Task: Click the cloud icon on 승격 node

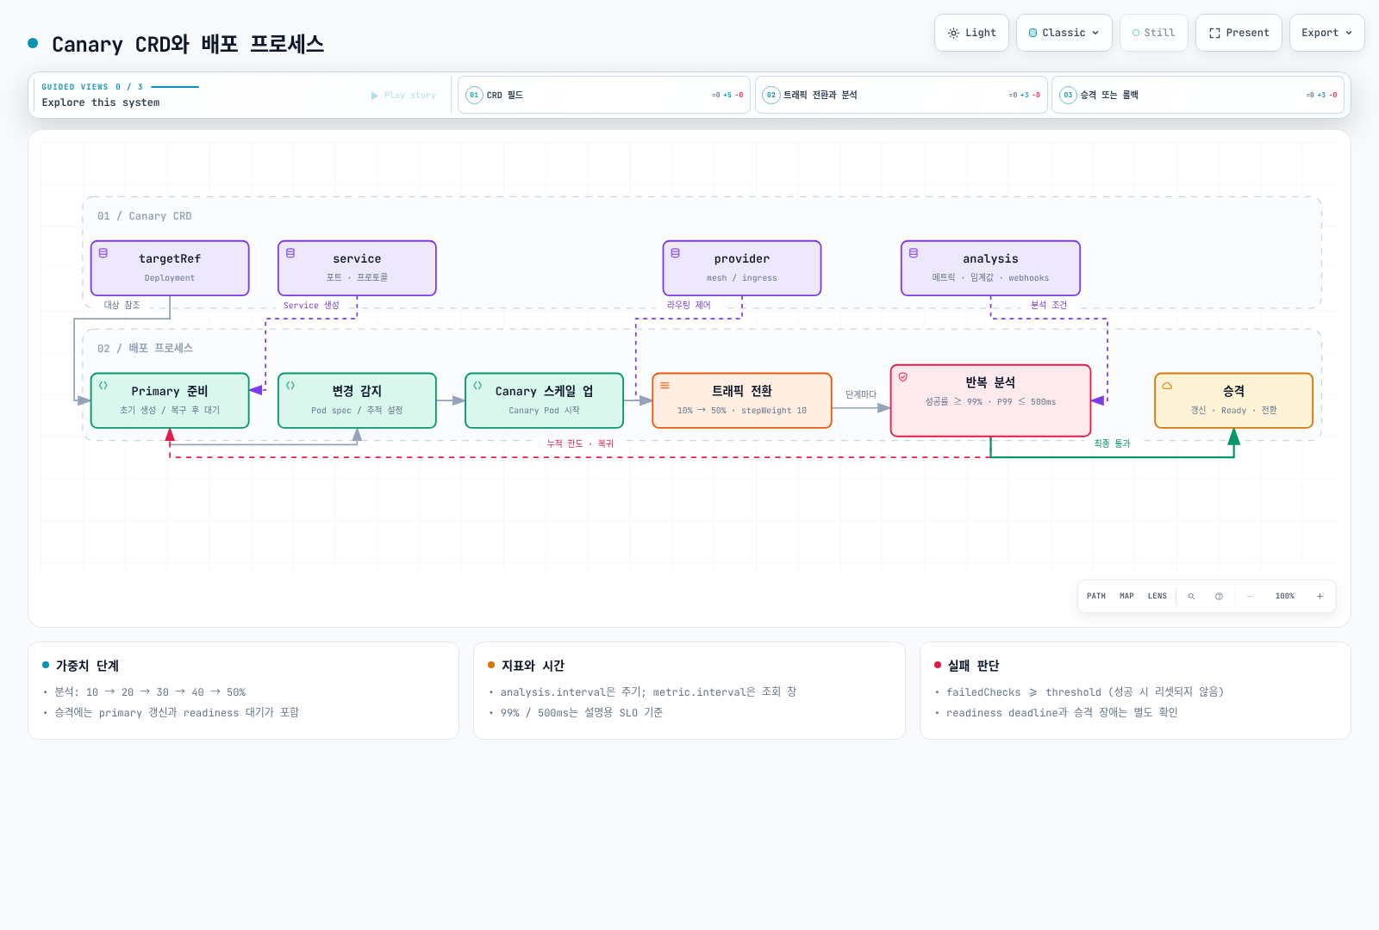Action: 1167,386
